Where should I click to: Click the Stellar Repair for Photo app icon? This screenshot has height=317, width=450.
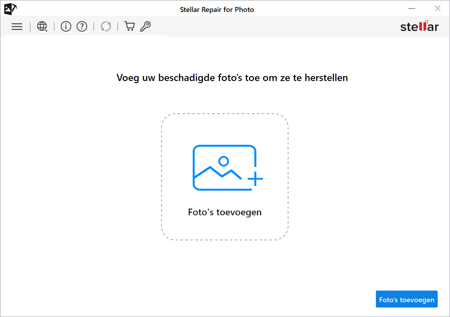10,9
